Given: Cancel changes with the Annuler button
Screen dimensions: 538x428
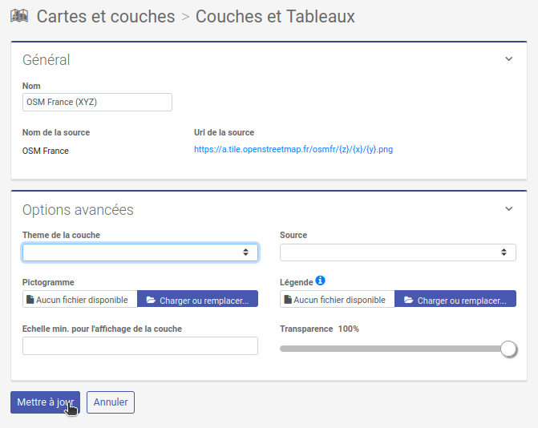Looking at the screenshot, I should (x=111, y=402).
